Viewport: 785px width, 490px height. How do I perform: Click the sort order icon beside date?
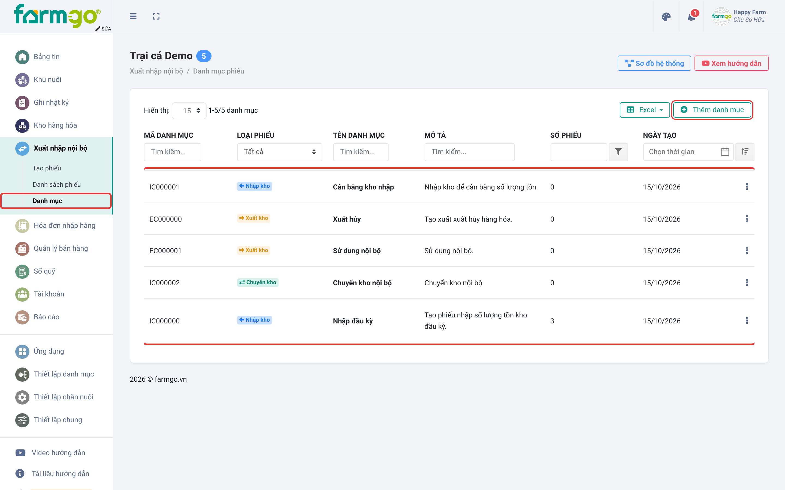(745, 152)
